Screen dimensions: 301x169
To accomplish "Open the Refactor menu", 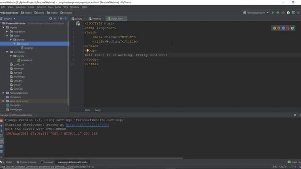I will (x=41, y=7).
